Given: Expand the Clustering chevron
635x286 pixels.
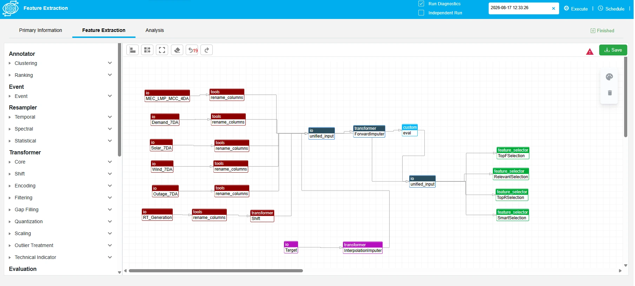Looking at the screenshot, I should 110,63.
